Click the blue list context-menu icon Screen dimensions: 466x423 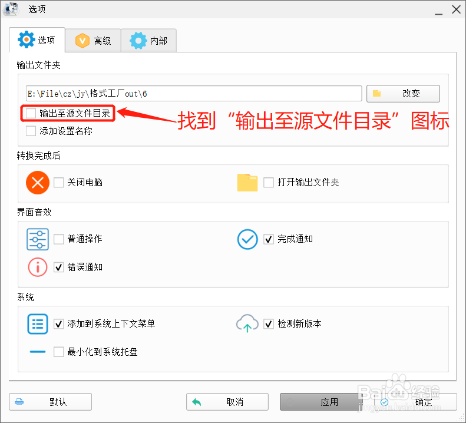38,323
